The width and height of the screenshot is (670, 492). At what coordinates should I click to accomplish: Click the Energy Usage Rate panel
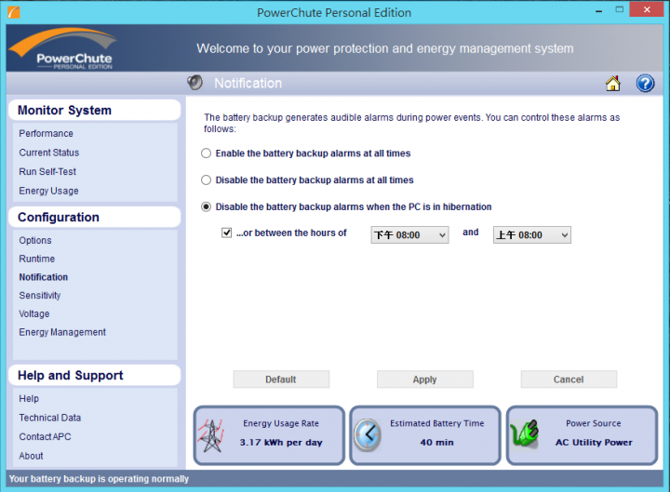269,435
